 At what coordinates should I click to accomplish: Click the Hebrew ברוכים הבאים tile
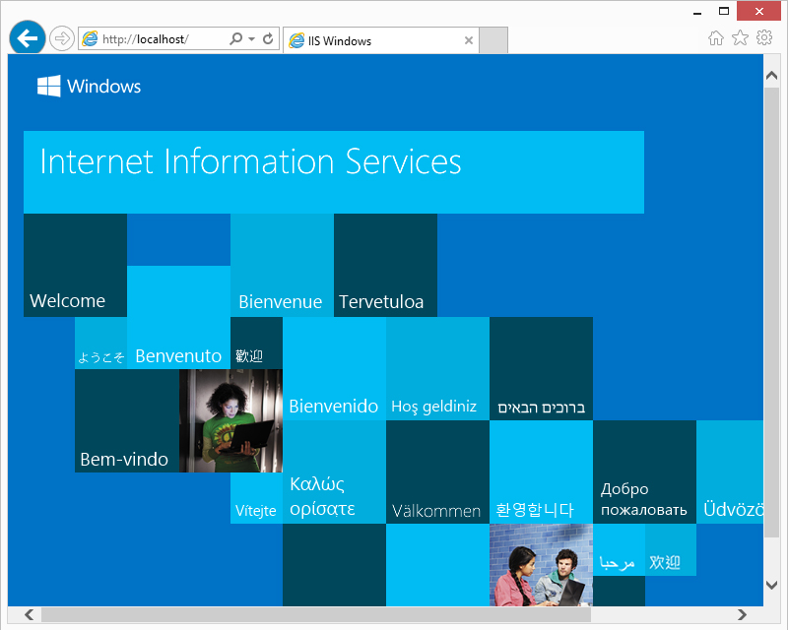(541, 369)
